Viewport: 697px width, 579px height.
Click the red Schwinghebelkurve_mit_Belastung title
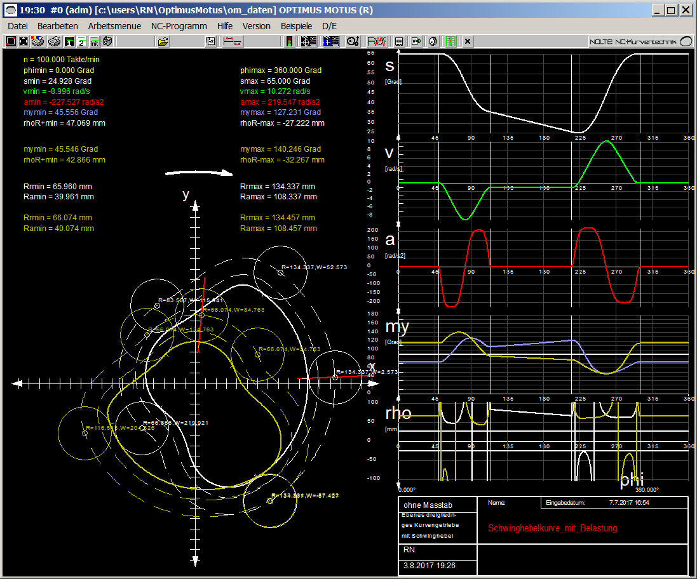click(552, 528)
